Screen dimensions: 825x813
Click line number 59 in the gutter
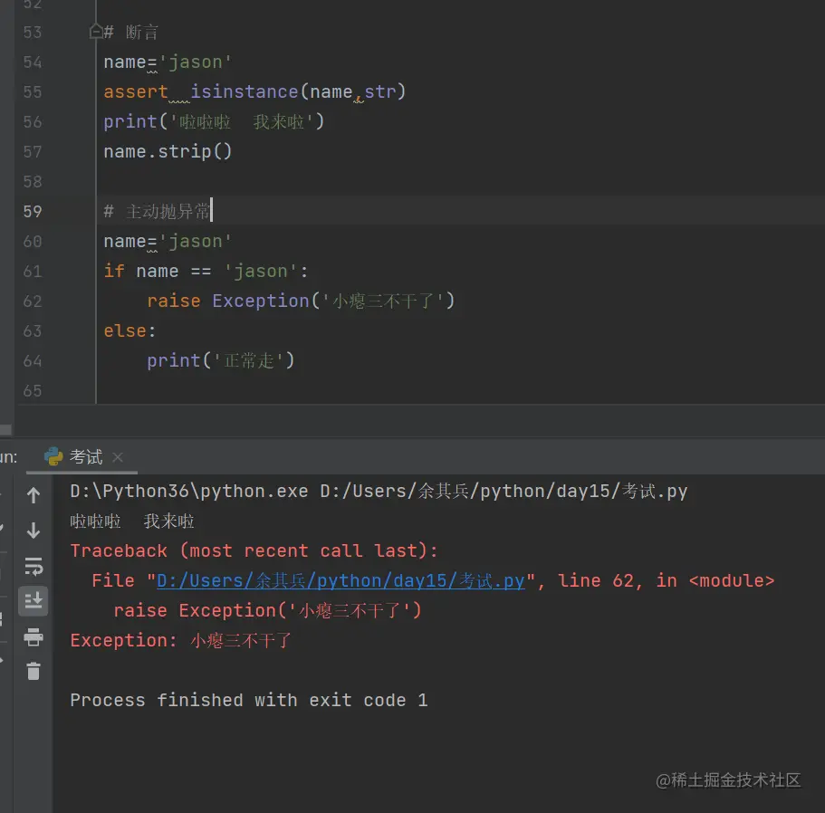click(32, 212)
